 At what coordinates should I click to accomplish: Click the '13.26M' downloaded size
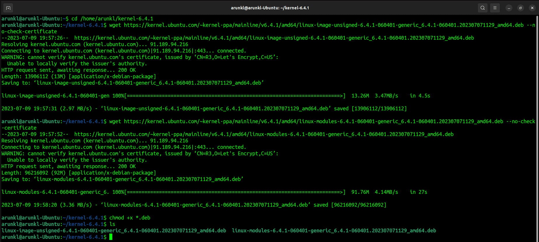[360, 96]
